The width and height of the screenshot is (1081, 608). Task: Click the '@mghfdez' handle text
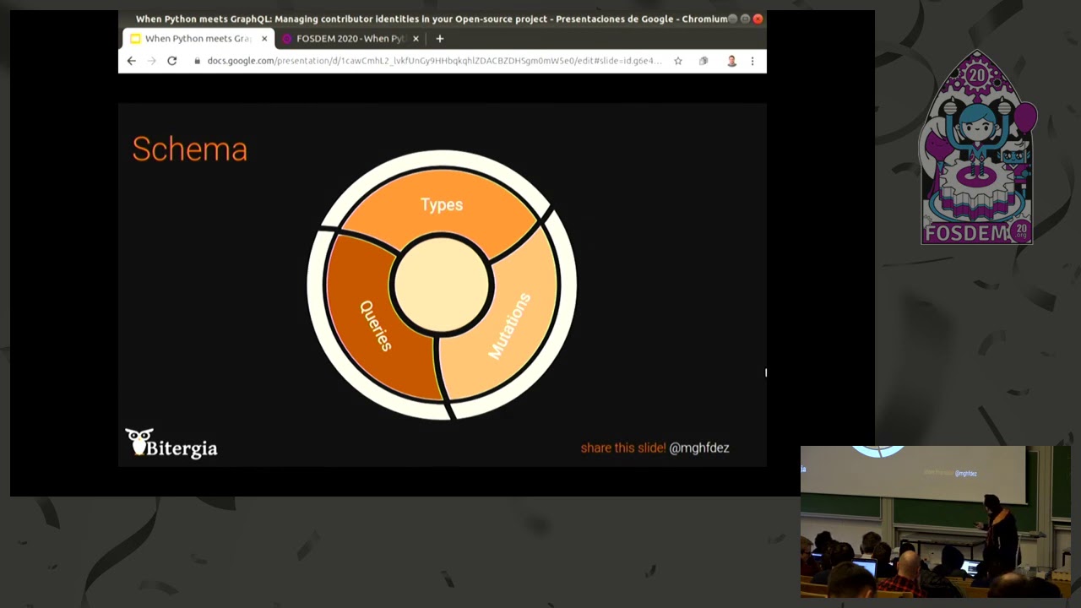[699, 448]
